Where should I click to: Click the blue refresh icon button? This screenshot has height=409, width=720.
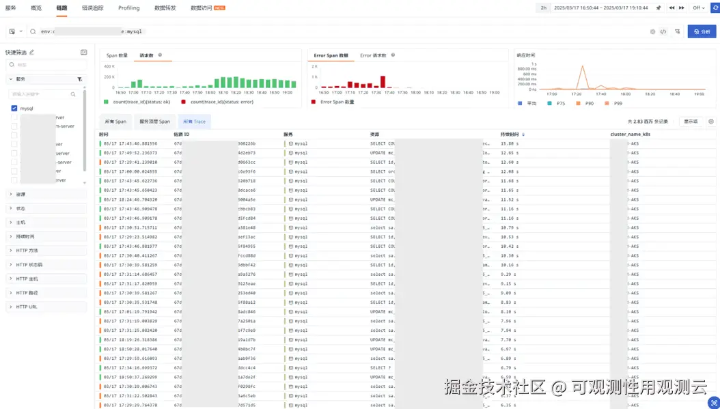tap(715, 8)
